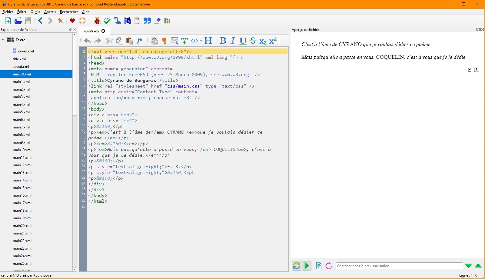485x279 pixels.
Task: Insert an image via the picture icon
Action: coord(174,41)
